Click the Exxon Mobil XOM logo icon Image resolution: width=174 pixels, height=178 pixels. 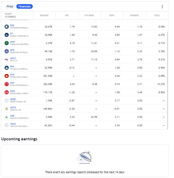[x=7, y=92]
